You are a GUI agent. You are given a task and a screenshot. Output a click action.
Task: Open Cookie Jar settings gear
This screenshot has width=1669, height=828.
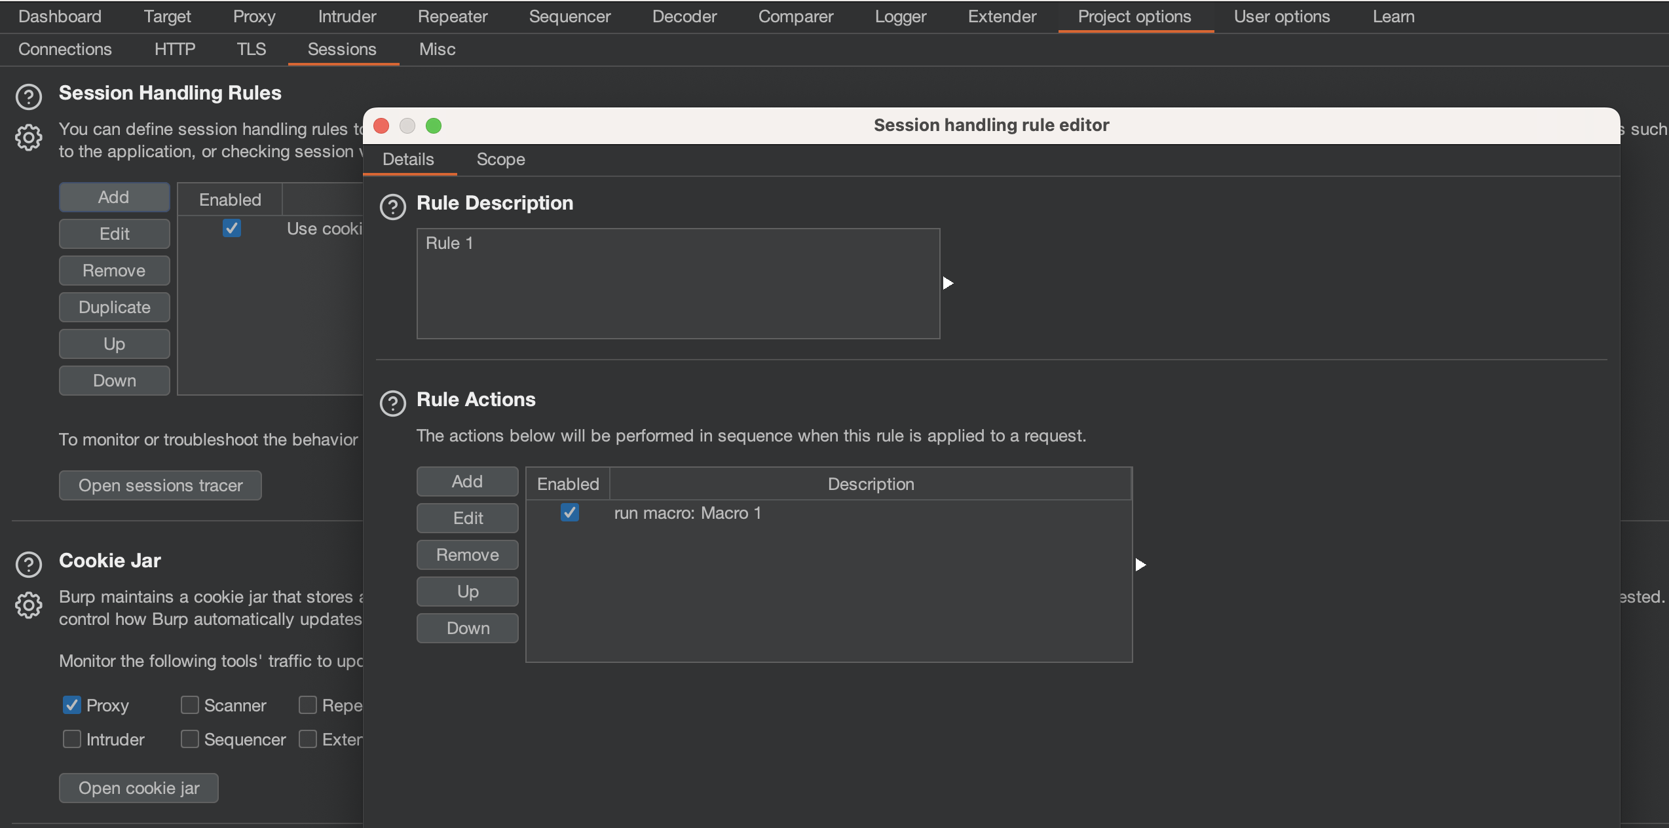pyautogui.click(x=29, y=605)
